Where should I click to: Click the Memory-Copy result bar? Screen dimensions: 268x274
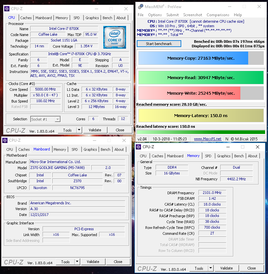pos(201,58)
